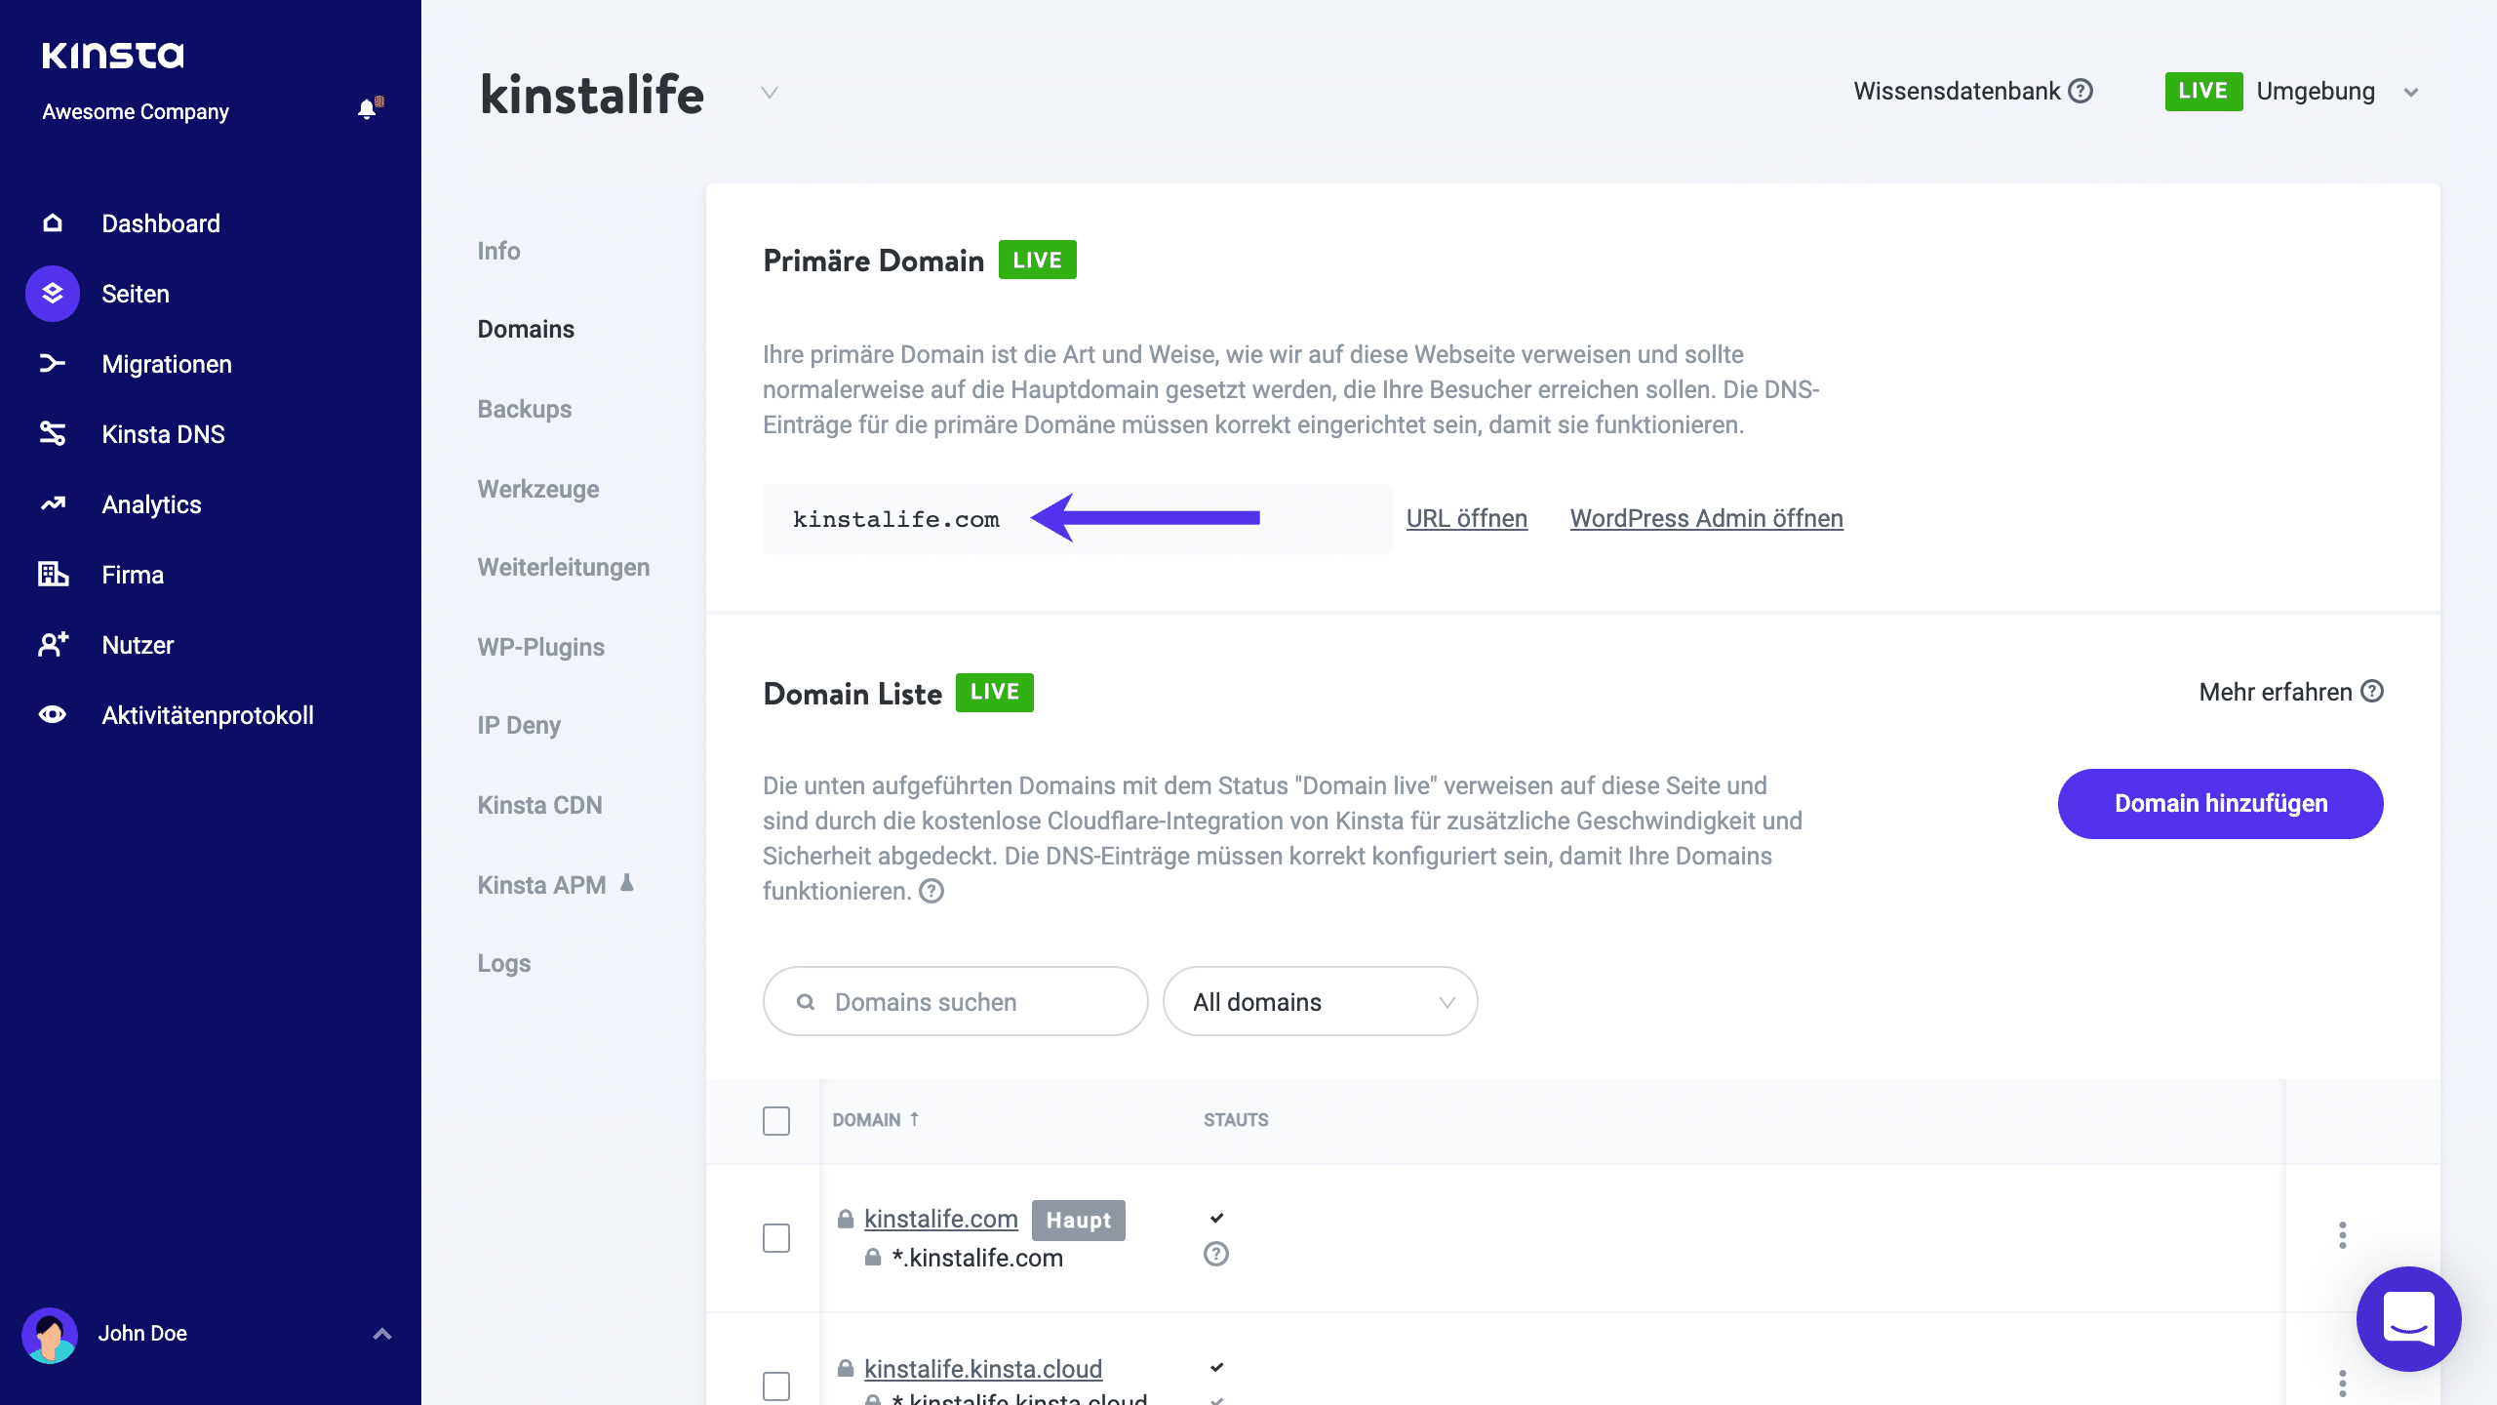This screenshot has height=1405, width=2497.
Task: Open the All domains filter dropdown
Action: point(1319,1001)
